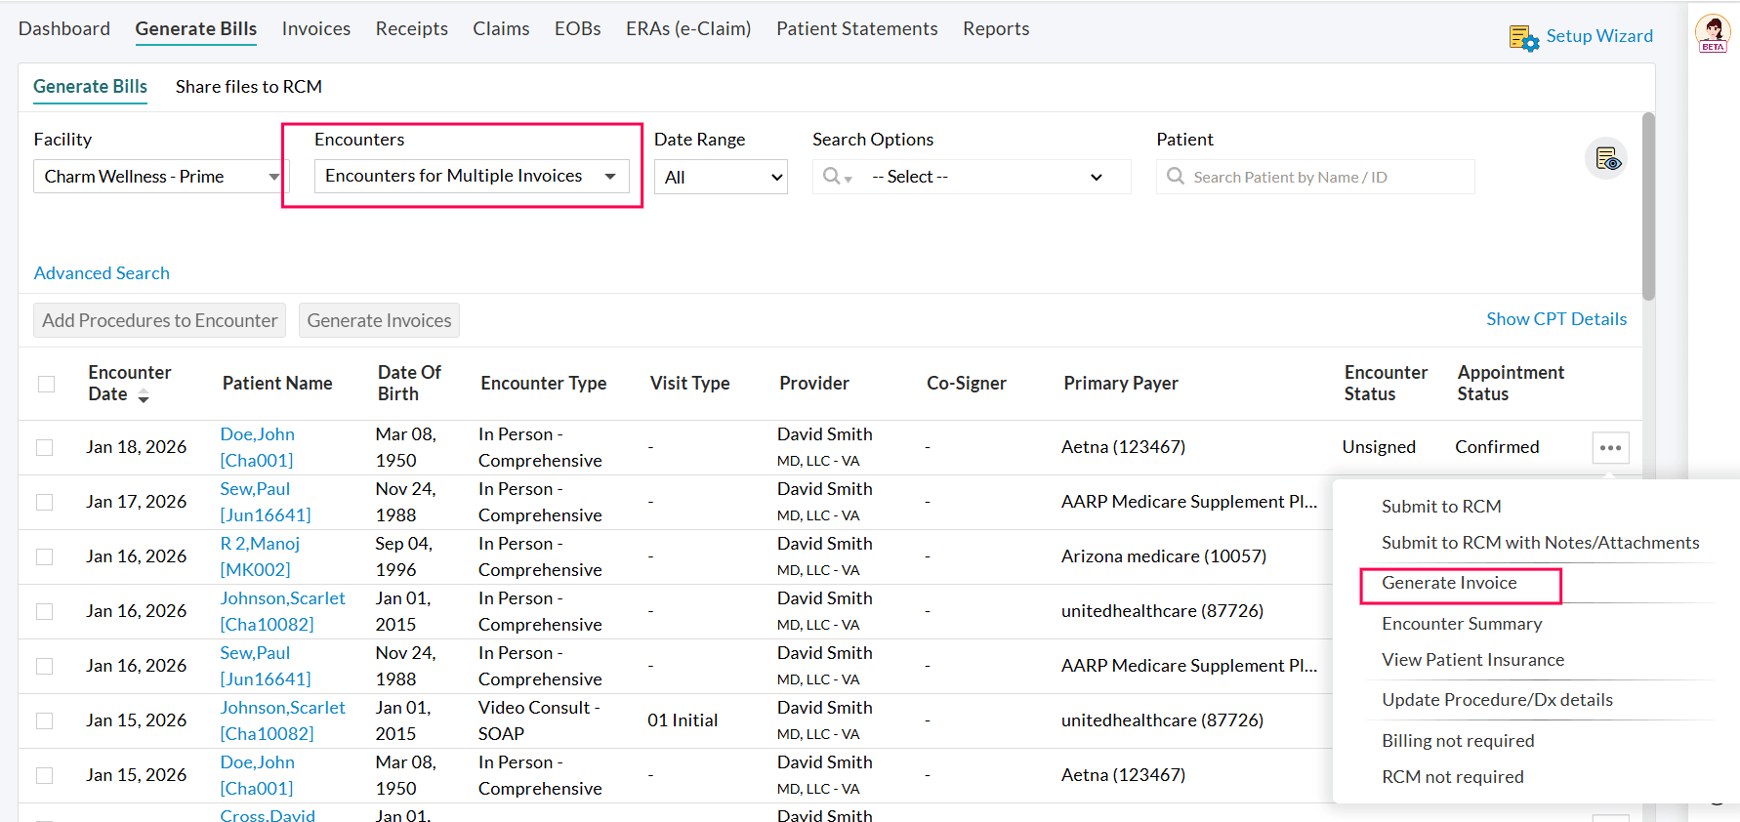This screenshot has height=822, width=1740.
Task: Open the Date Range All dropdown
Action: tap(721, 177)
